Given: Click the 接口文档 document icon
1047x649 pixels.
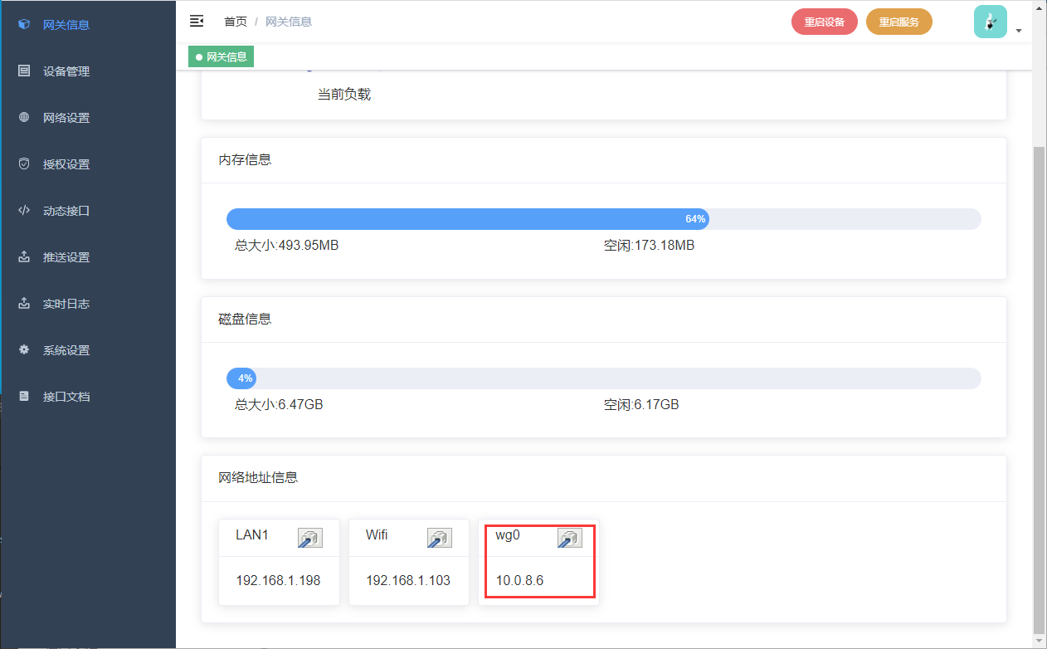Looking at the screenshot, I should tap(24, 397).
